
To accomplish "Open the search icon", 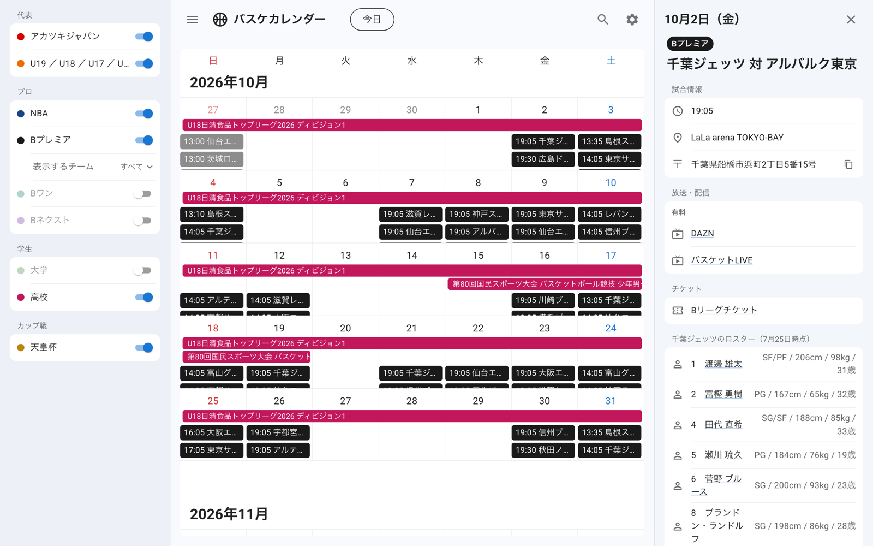I will [x=603, y=20].
